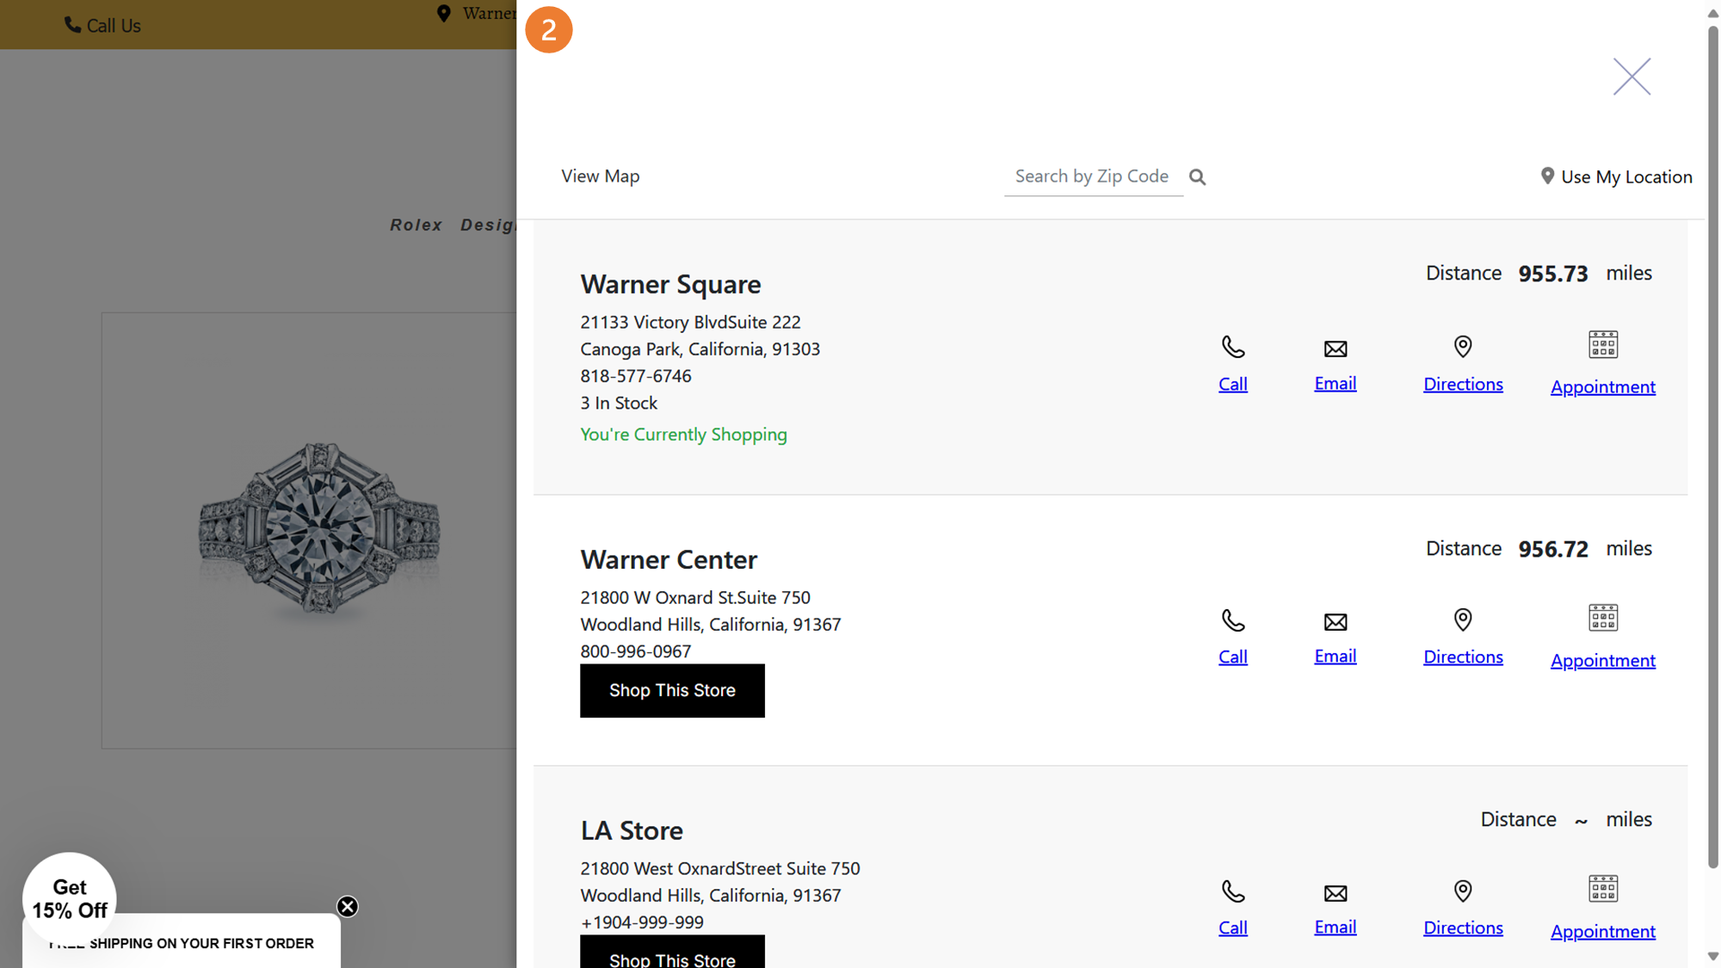Open the Call link for Warner Square

click(x=1232, y=384)
